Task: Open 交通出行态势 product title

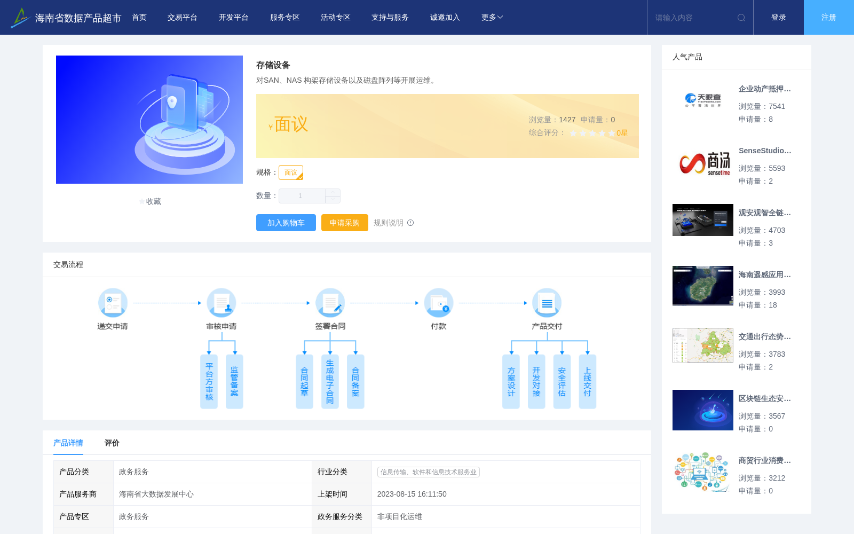Action: [x=765, y=336]
